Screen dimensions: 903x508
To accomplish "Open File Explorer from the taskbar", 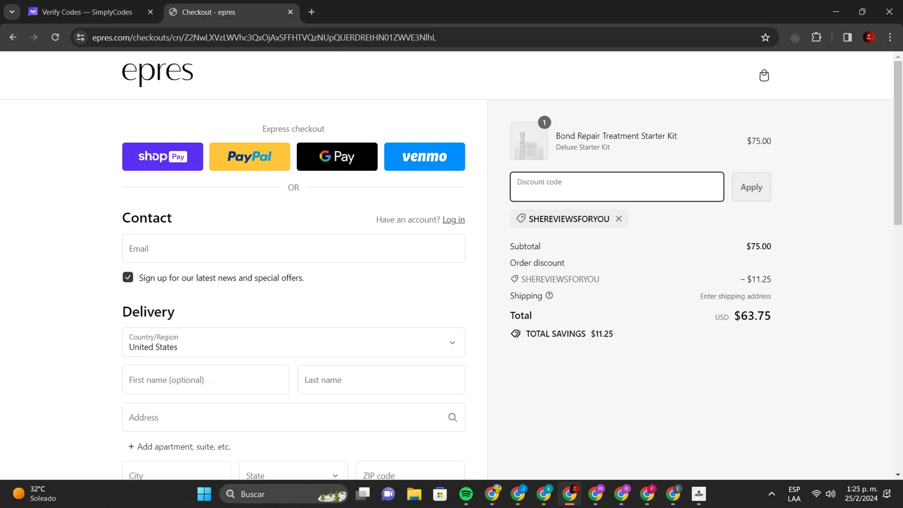I will tap(414, 494).
